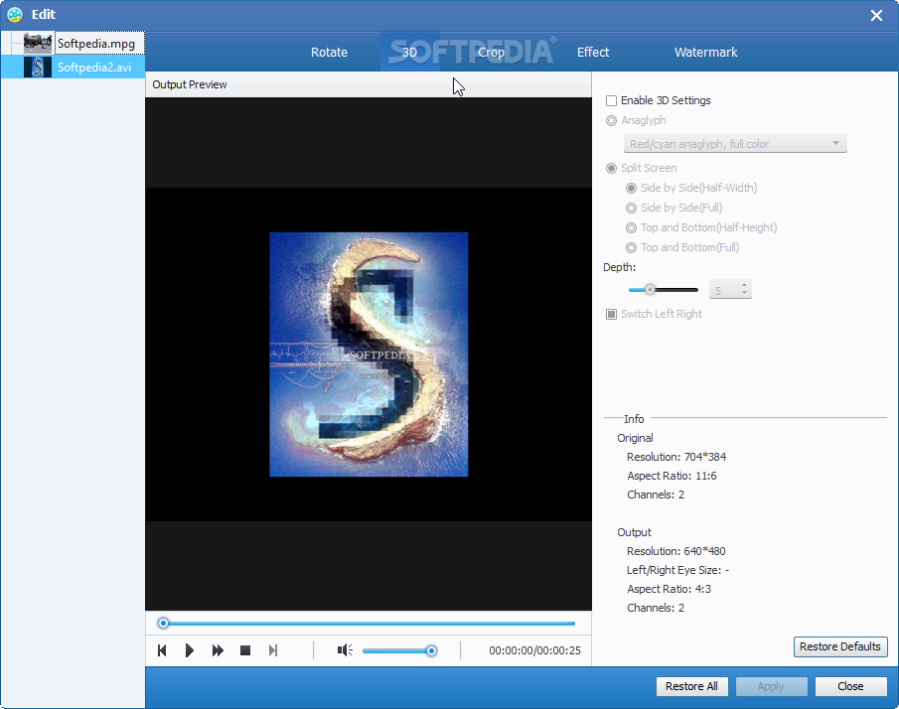
Task: Fast forward the preview video
Action: point(218,650)
